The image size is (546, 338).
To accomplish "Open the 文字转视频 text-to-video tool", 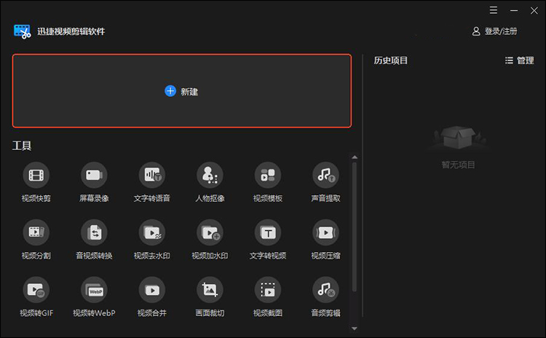I will coord(268,240).
